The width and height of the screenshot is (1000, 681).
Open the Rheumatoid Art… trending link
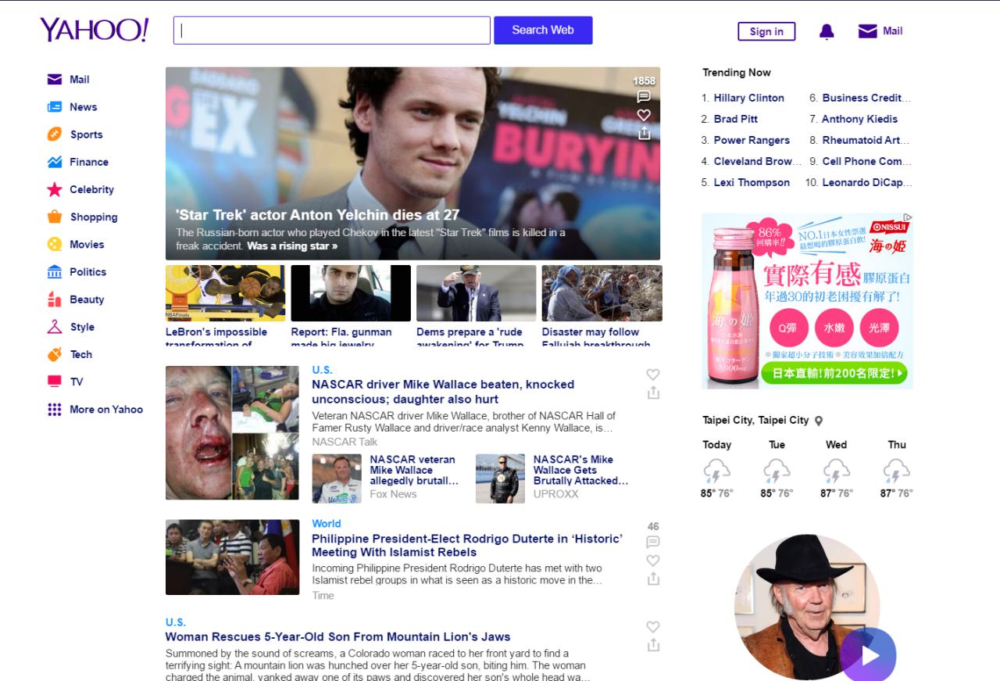click(866, 140)
